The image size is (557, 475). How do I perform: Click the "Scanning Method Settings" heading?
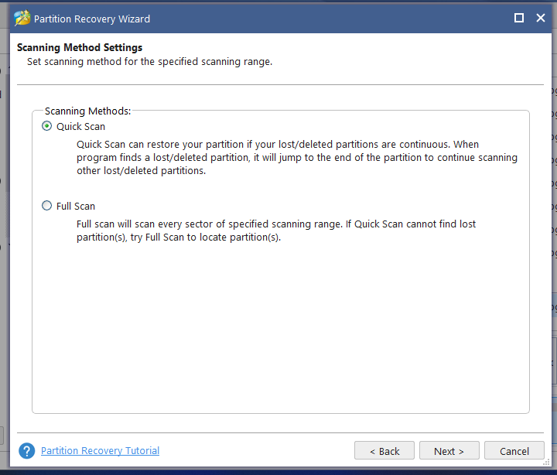click(x=80, y=48)
